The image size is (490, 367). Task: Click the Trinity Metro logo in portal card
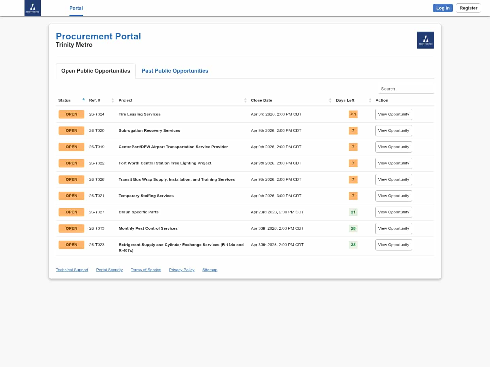(x=425, y=40)
